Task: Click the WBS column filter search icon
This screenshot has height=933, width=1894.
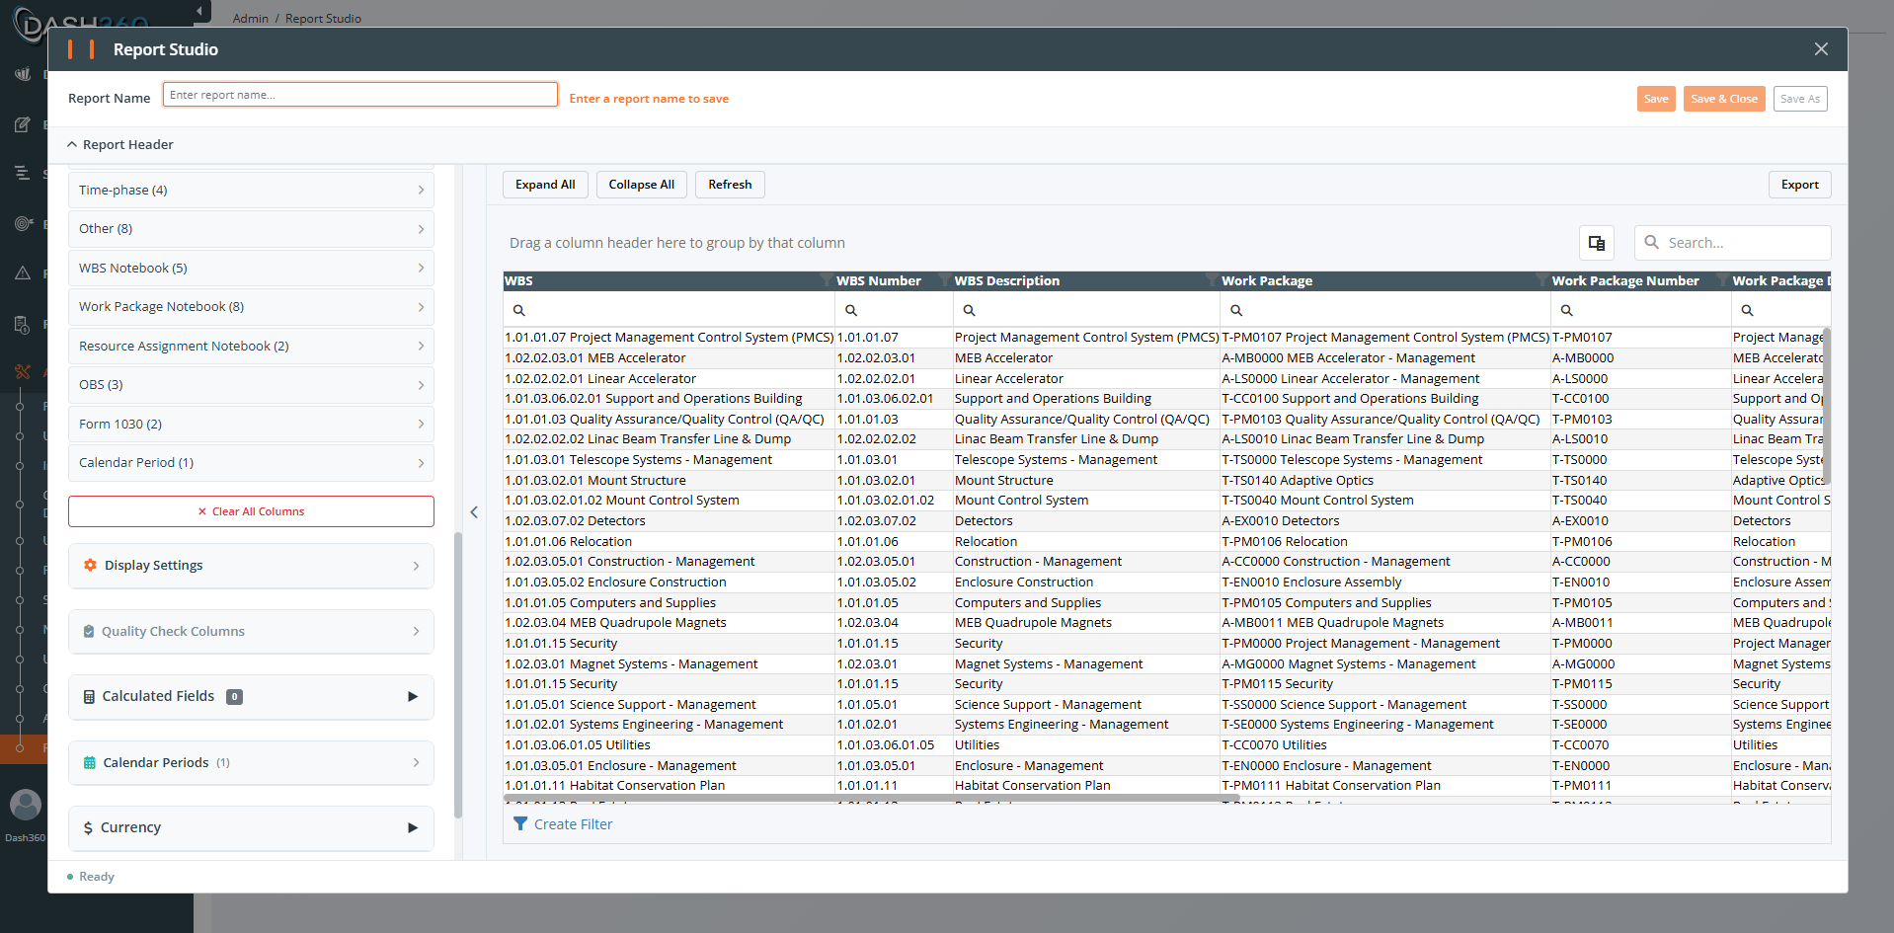Action: pos(519,310)
